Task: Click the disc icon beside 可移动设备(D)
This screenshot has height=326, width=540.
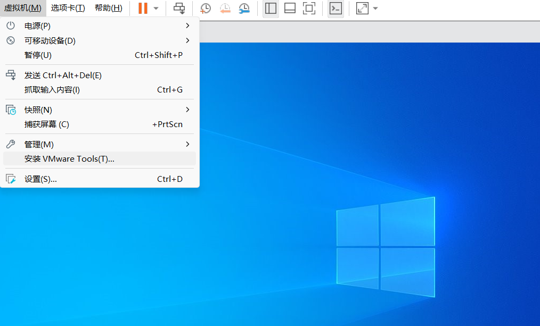Action: point(11,40)
